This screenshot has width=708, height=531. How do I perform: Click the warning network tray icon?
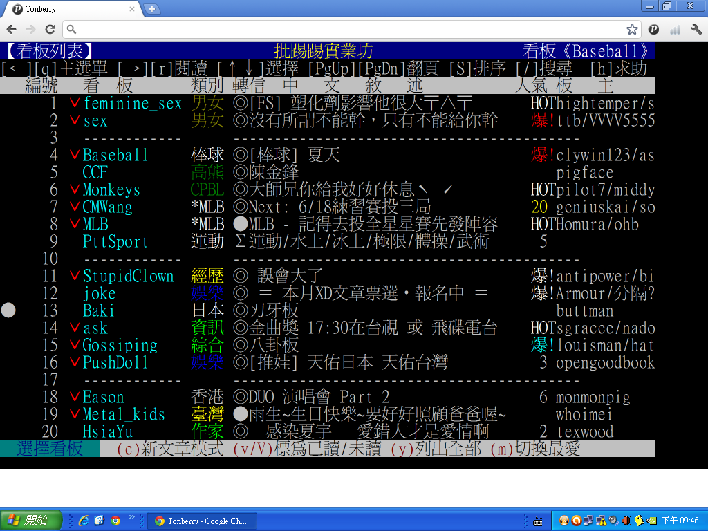tap(601, 521)
